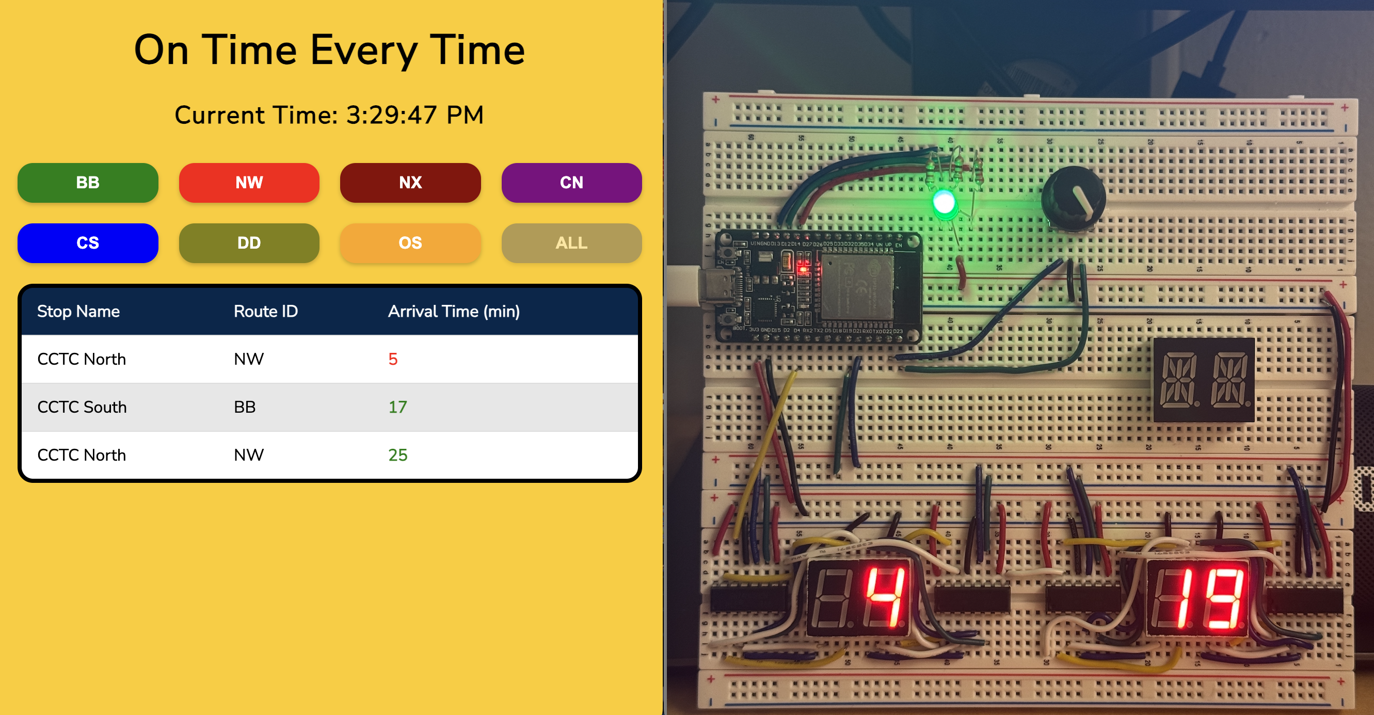1374x715 pixels.
Task: Filter by the blue CS route
Action: (x=87, y=243)
